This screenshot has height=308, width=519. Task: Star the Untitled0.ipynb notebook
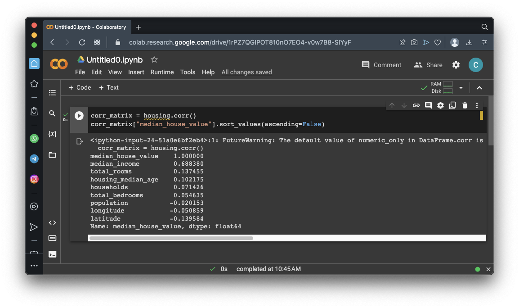154,59
